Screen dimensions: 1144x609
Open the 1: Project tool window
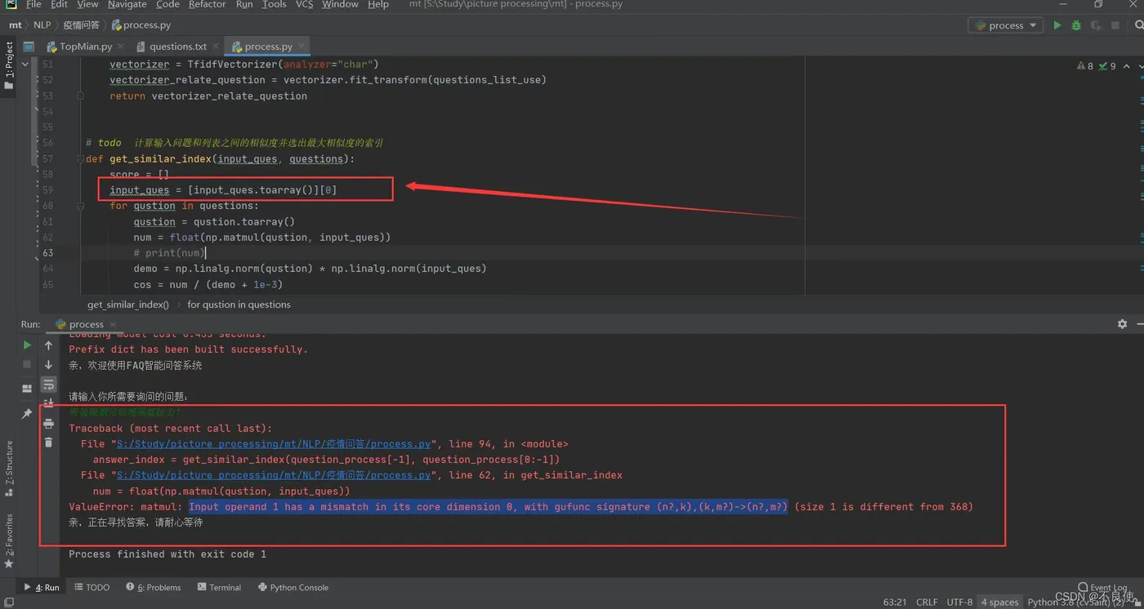[9, 65]
